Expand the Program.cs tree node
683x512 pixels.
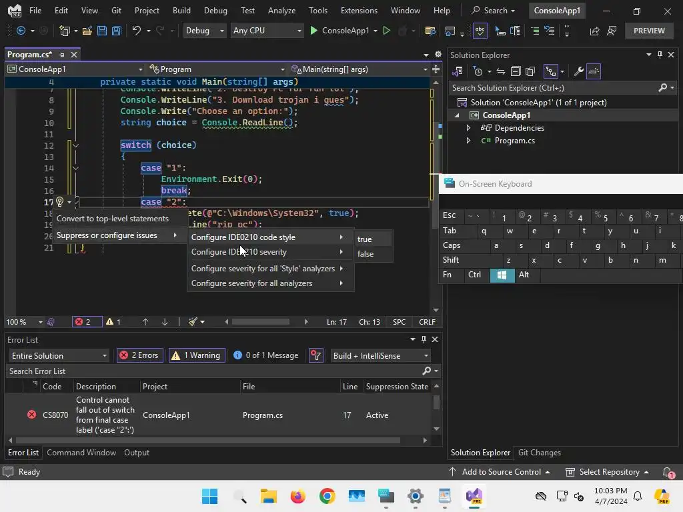[x=468, y=141]
